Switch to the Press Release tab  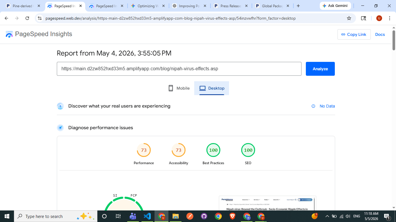[x=231, y=6]
